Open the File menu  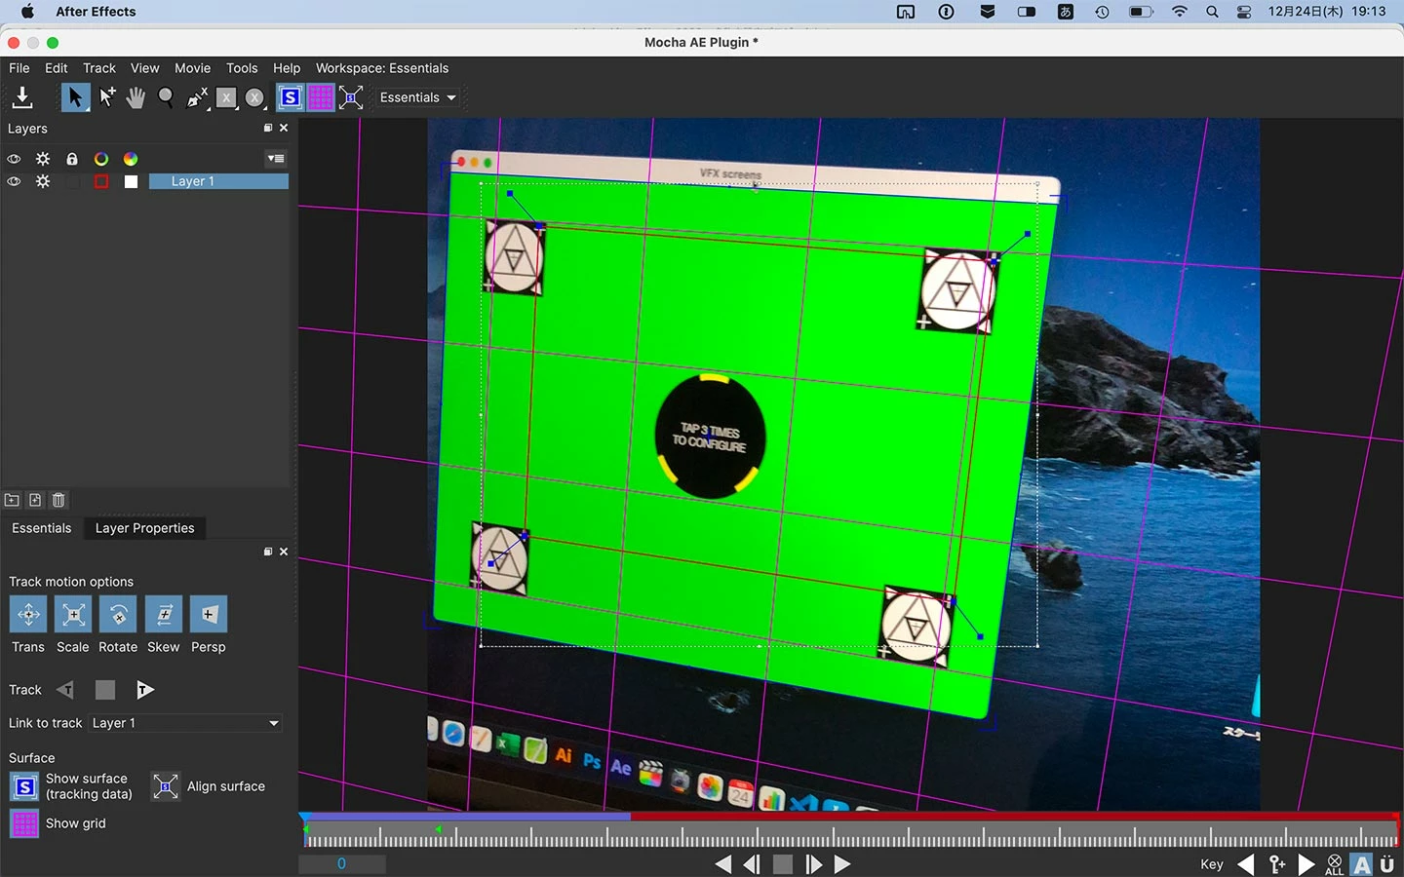point(19,68)
